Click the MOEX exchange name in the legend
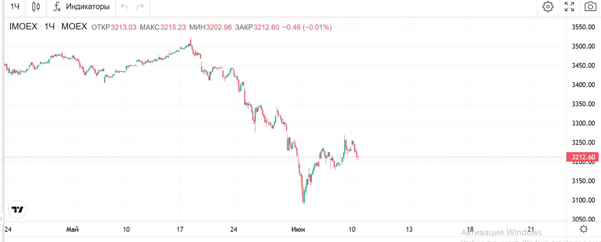Screen dimensions: 601x242 coord(74,27)
